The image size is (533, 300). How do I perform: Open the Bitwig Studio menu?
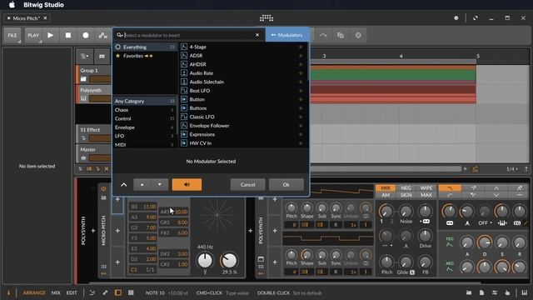[x=43, y=5]
